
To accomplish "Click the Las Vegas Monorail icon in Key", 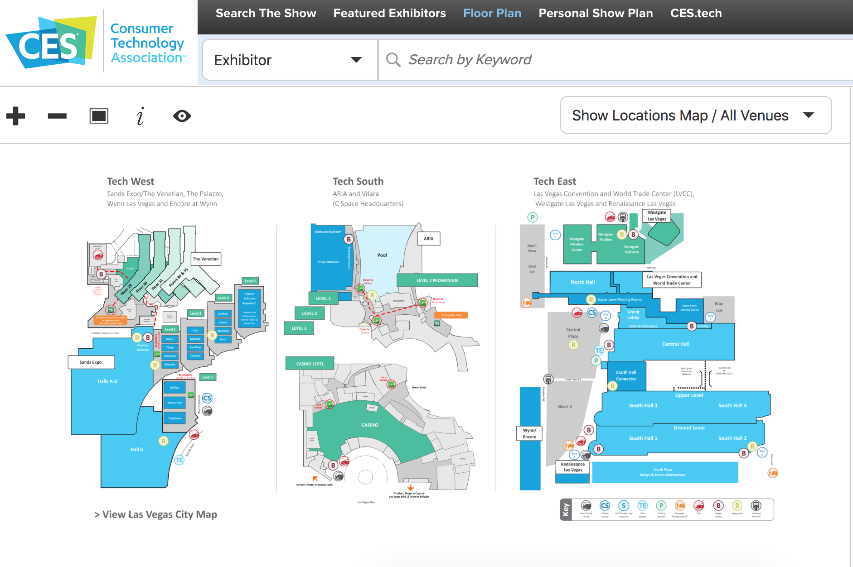I will coord(756,506).
